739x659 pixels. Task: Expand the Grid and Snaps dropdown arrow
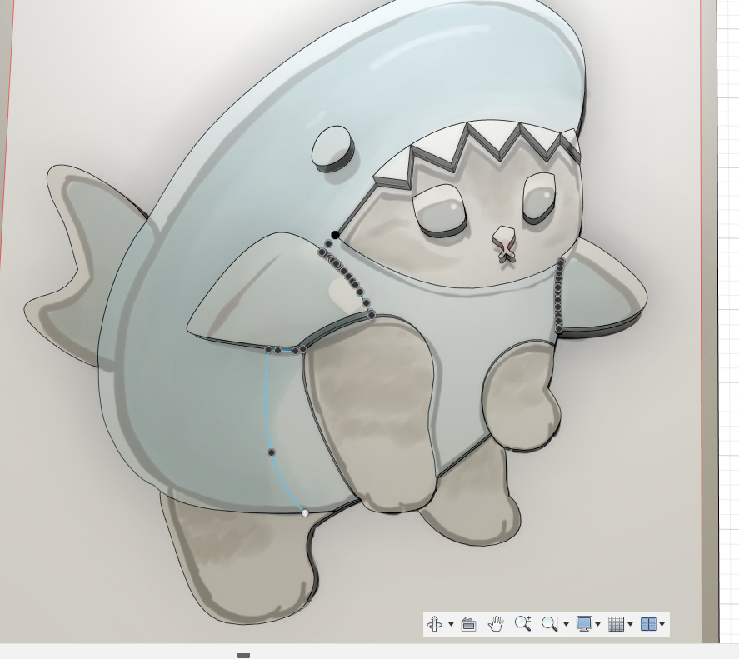coord(630,625)
